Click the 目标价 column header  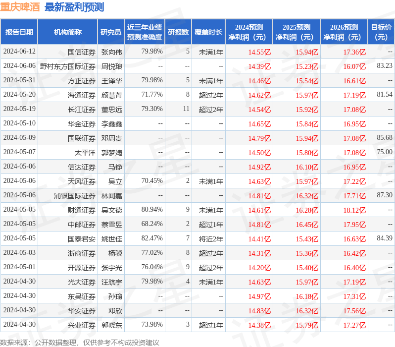(x=381, y=32)
